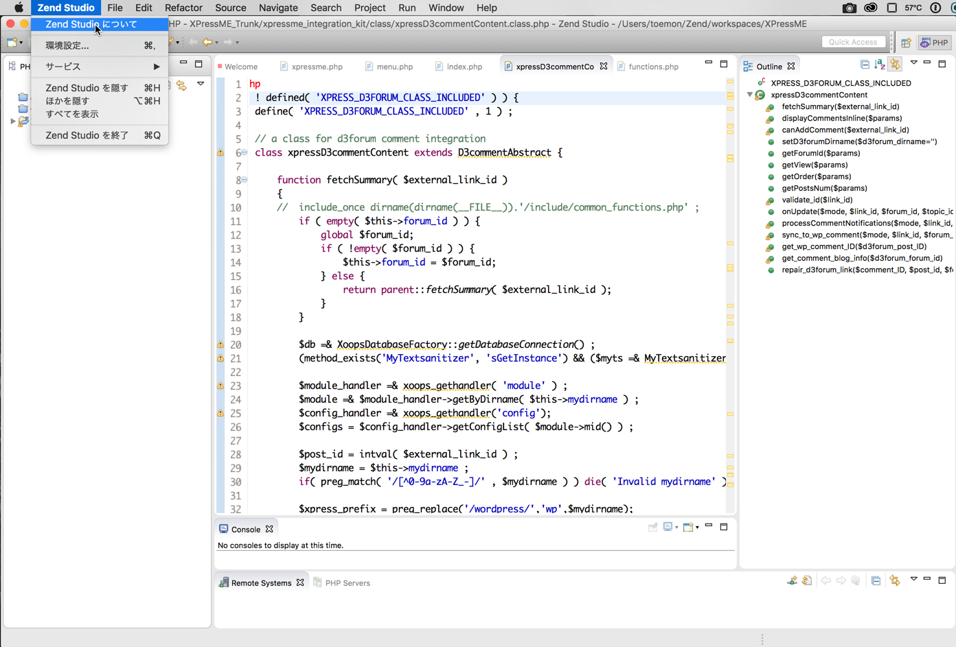Open the Open Perspective icon beside PHP
The width and height of the screenshot is (956, 647).
click(906, 43)
